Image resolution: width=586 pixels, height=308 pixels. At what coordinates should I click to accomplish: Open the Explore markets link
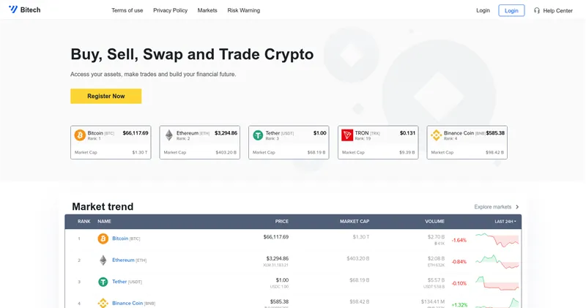[x=492, y=207]
